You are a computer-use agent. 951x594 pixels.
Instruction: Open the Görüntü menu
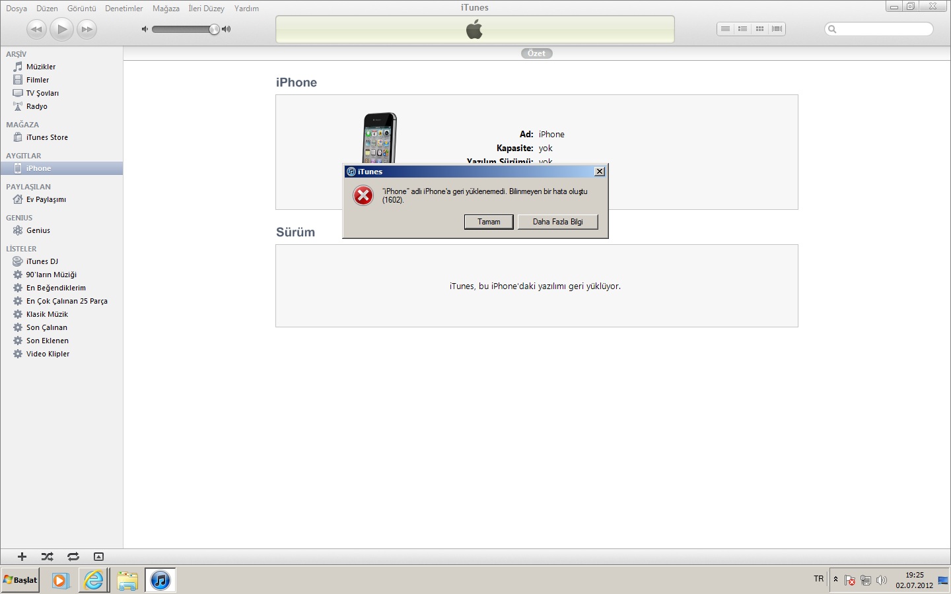(x=82, y=9)
